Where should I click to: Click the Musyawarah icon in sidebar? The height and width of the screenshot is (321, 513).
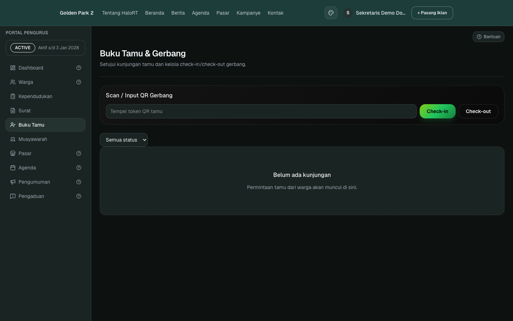[x=13, y=139]
